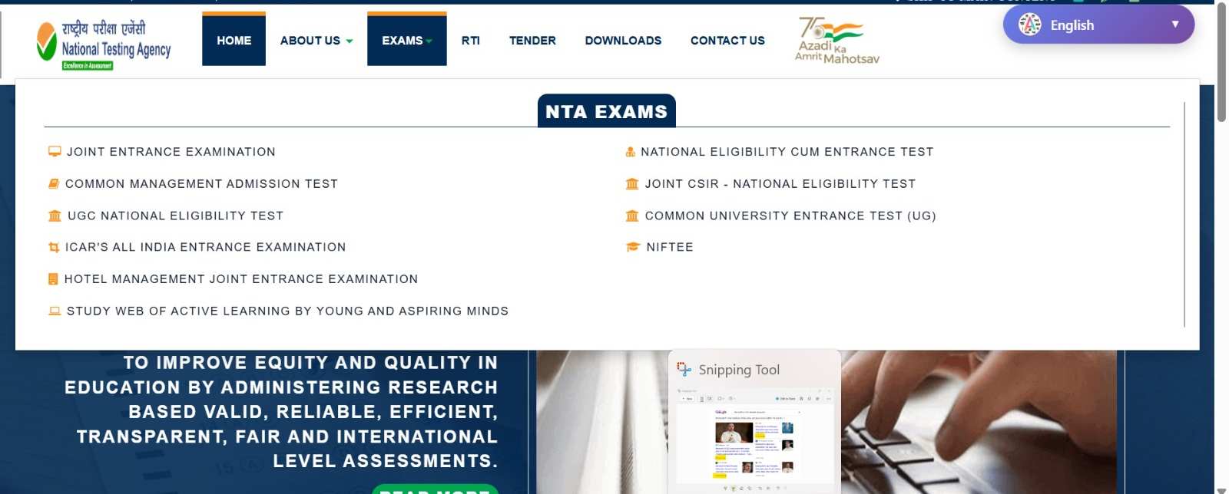
Task: Expand the ABOUT US dropdown arrow
Action: coord(349,41)
